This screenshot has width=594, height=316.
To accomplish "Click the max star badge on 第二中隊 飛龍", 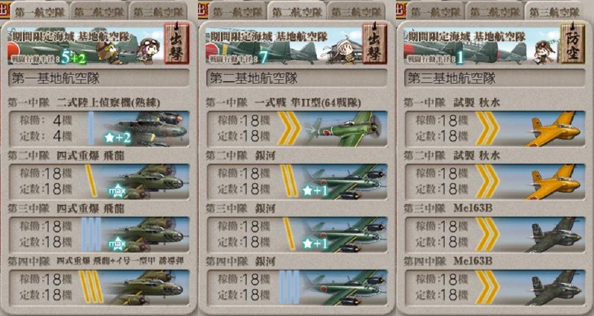I will coord(117,191).
